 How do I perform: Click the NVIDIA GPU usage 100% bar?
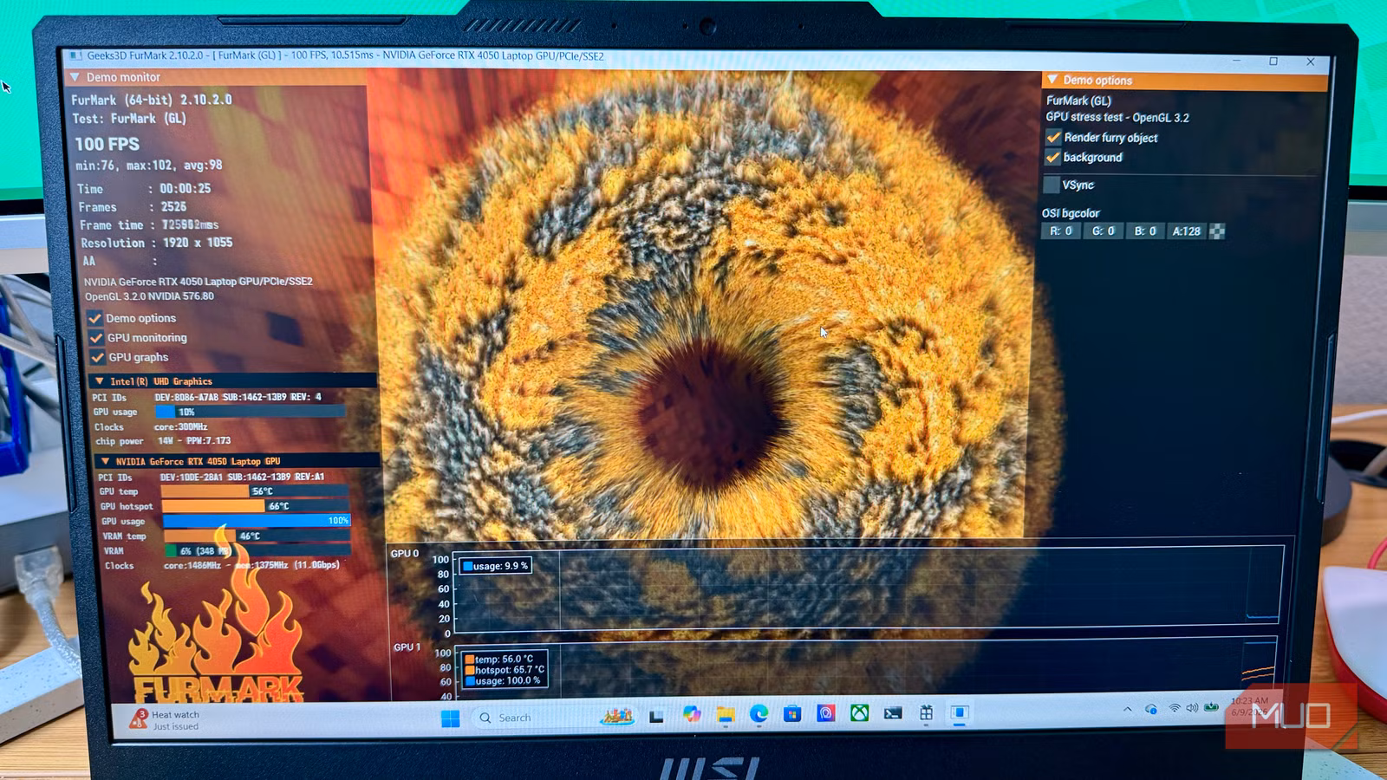point(257,521)
